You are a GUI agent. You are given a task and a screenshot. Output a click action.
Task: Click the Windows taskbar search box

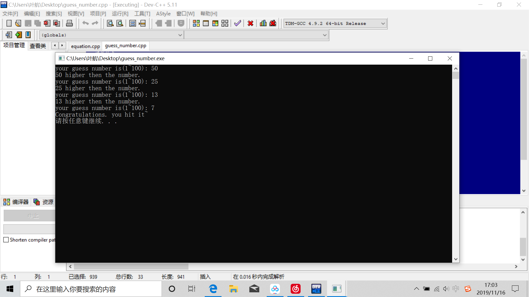[91, 289]
